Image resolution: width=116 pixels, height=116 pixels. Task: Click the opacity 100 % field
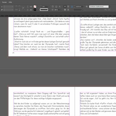click(57, 10)
